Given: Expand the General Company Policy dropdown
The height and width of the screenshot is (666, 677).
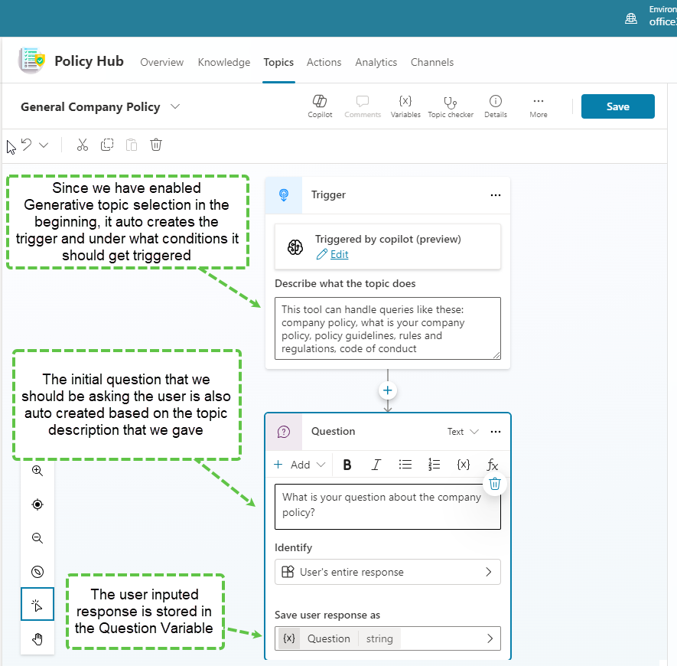Looking at the screenshot, I should 175,106.
